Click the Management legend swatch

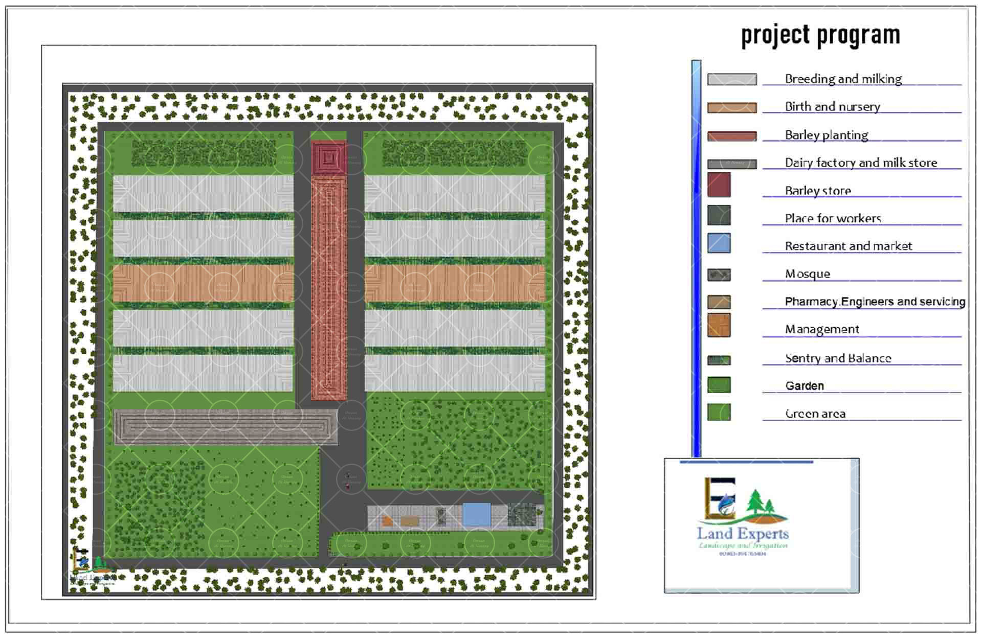[x=719, y=325]
